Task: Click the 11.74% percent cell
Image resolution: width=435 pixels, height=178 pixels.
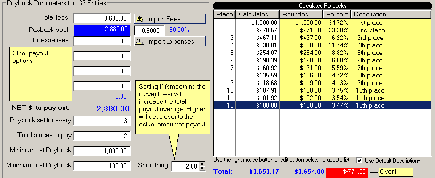Action: [x=338, y=45]
